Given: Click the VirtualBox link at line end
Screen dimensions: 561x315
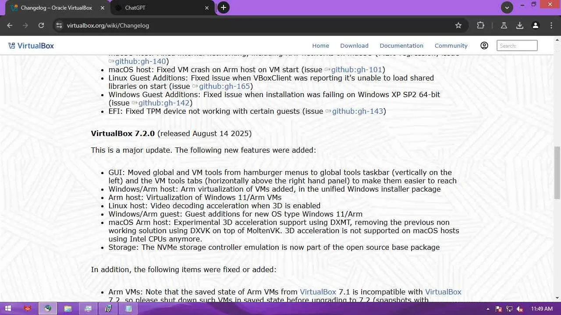Looking at the screenshot, I should click(443, 292).
